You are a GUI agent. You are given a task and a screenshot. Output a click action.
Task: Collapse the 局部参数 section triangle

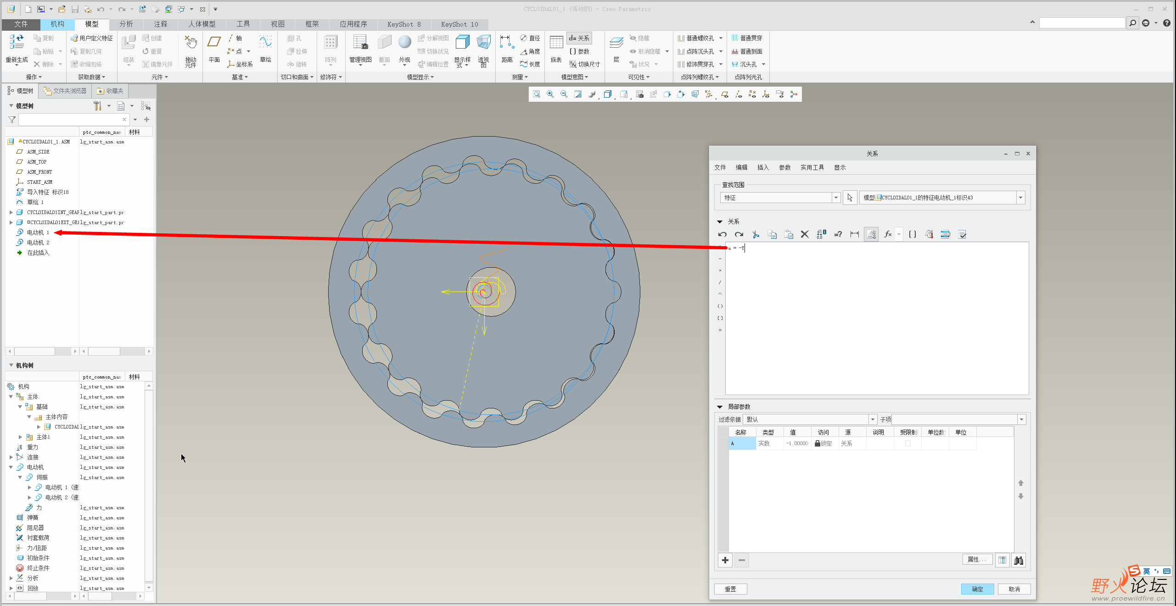tap(720, 407)
